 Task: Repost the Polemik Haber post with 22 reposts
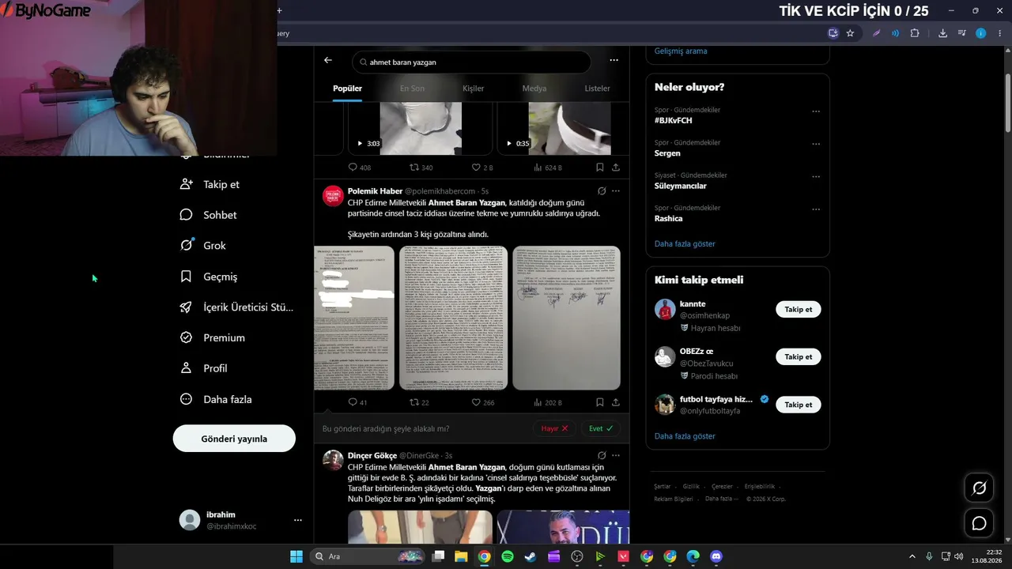(x=419, y=402)
